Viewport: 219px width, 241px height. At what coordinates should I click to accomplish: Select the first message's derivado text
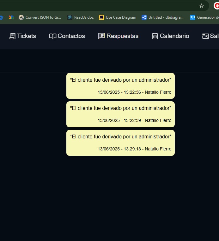pos(120,80)
